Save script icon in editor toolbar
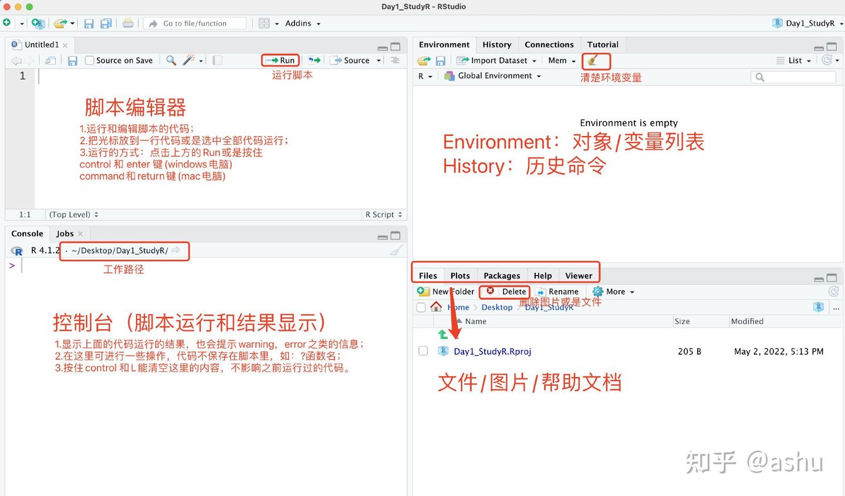Viewport: 845px width, 496px height. click(72, 60)
